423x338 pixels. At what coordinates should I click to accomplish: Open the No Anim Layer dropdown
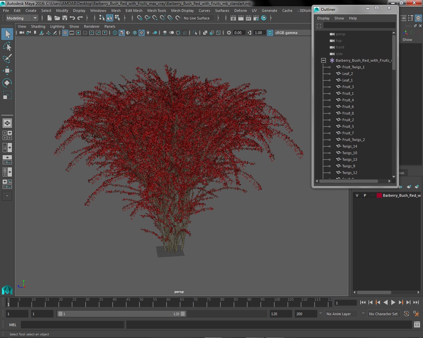[342, 314]
